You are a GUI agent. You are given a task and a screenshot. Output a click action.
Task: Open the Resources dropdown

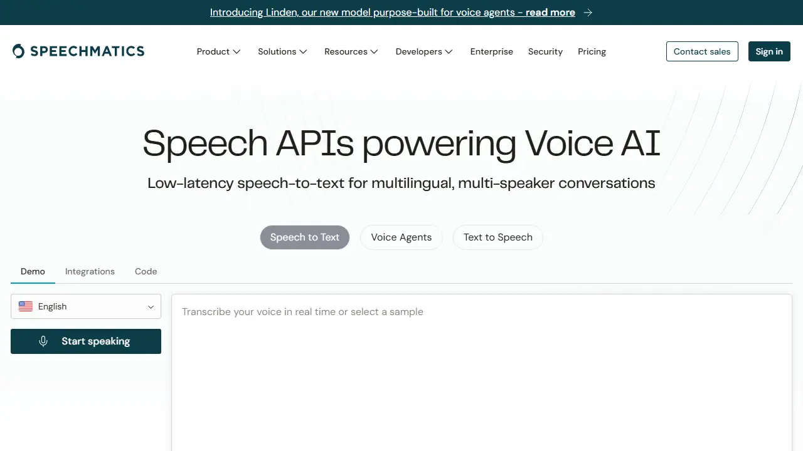click(351, 51)
